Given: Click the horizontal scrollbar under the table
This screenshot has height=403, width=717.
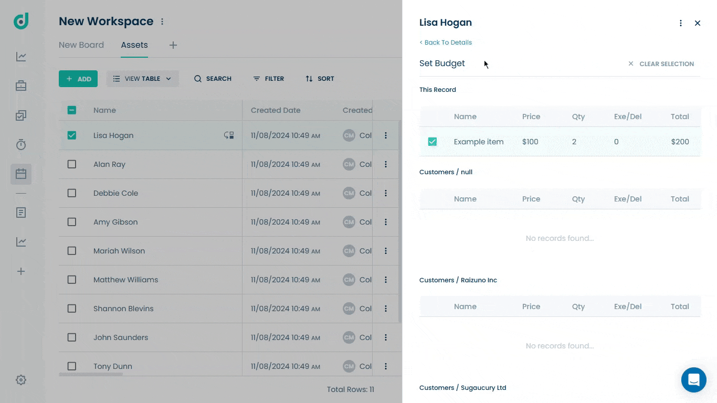Looking at the screenshot, I should point(91,374).
